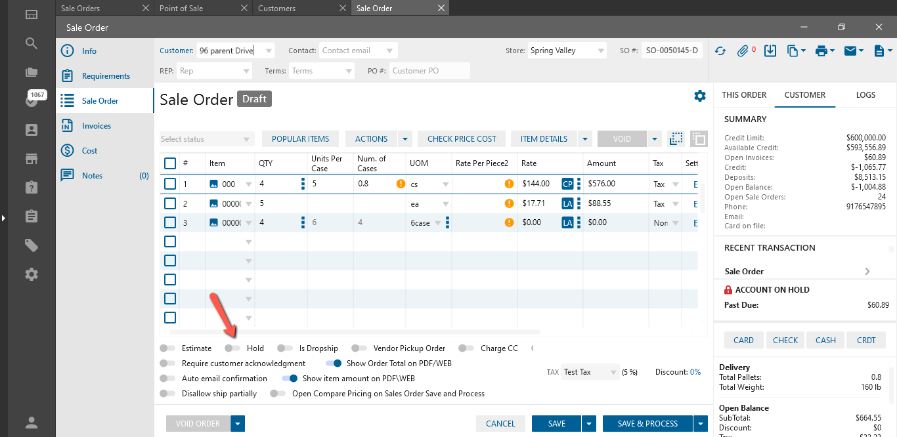The height and width of the screenshot is (437, 897).
Task: Click the POPULAR ITEMS button
Action: pyautogui.click(x=300, y=139)
